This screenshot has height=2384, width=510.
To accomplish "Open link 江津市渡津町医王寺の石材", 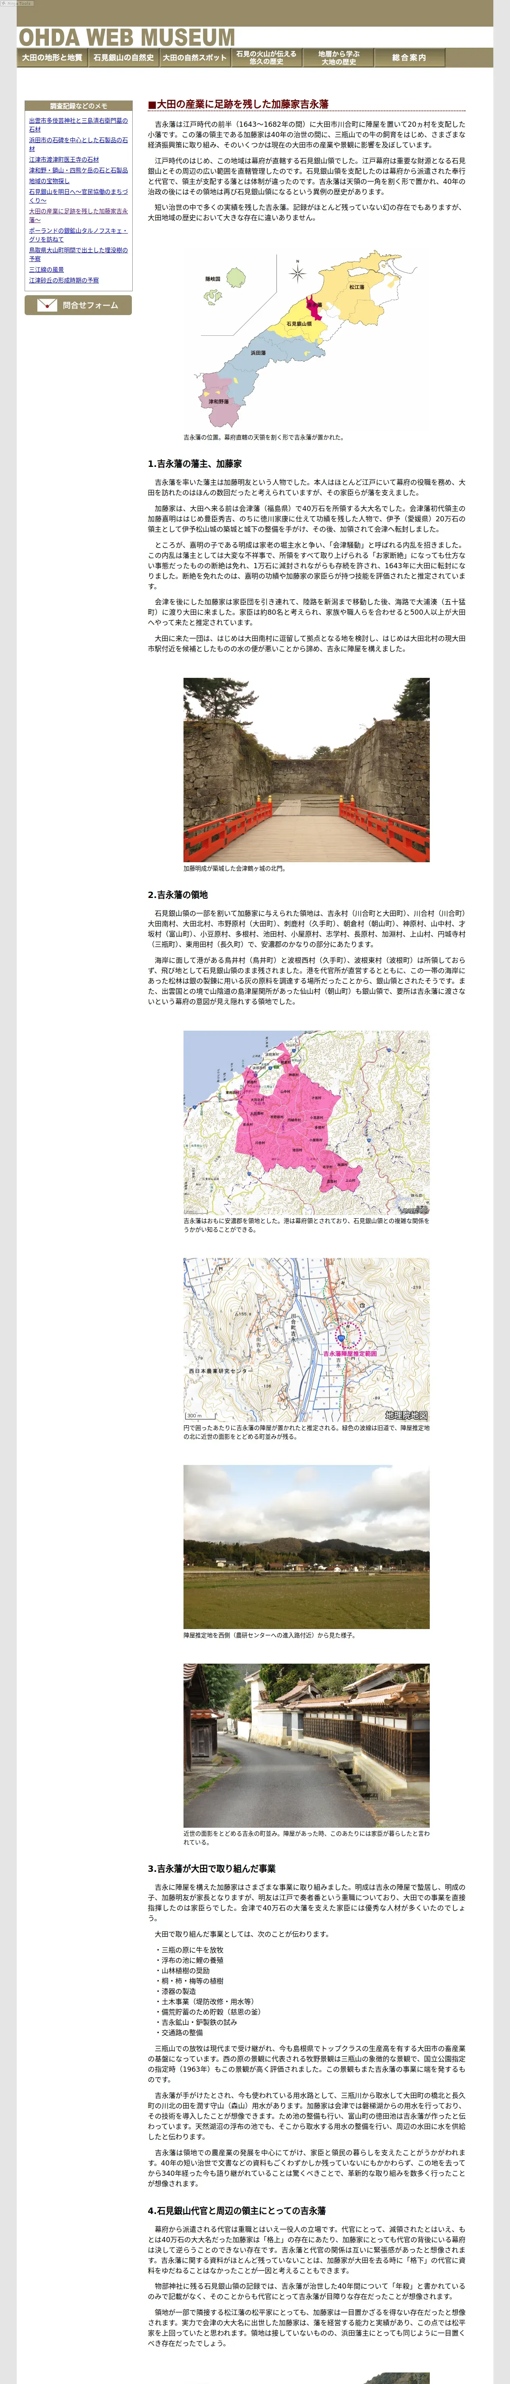I will pos(64,160).
